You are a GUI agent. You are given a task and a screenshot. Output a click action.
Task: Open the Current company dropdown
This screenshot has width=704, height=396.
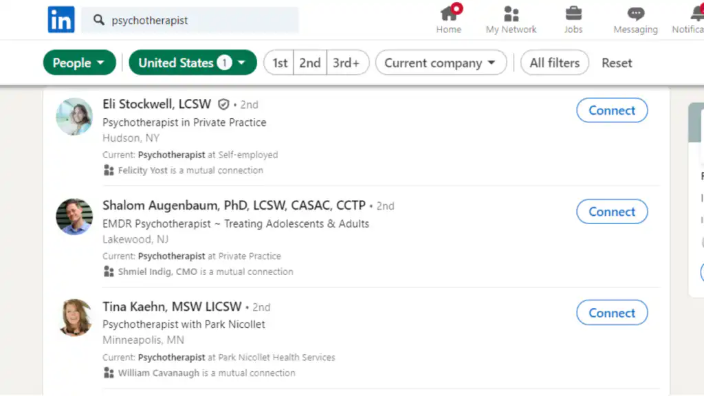pos(441,63)
